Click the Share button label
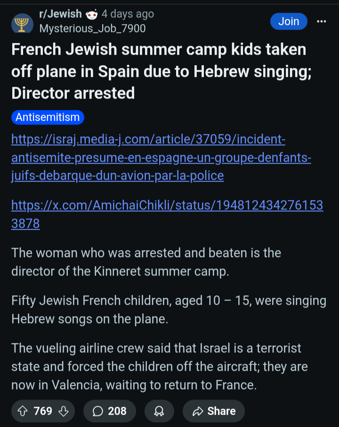Image resolution: width=339 pixels, height=427 pixels. pos(222,411)
